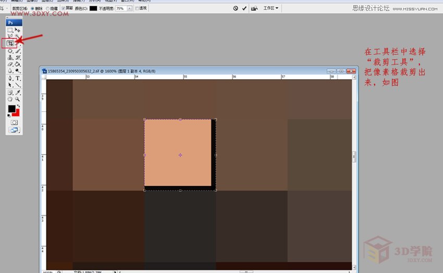Image resolution: width=443 pixels, height=273 pixels.
Task: Change the crop shield color swatch
Action: pos(93,8)
